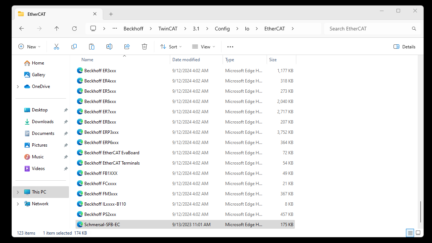
Task: Expand the This PC tree node
Action: point(18,192)
